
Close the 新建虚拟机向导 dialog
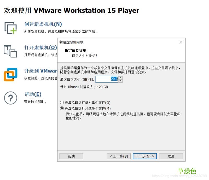point(181,42)
